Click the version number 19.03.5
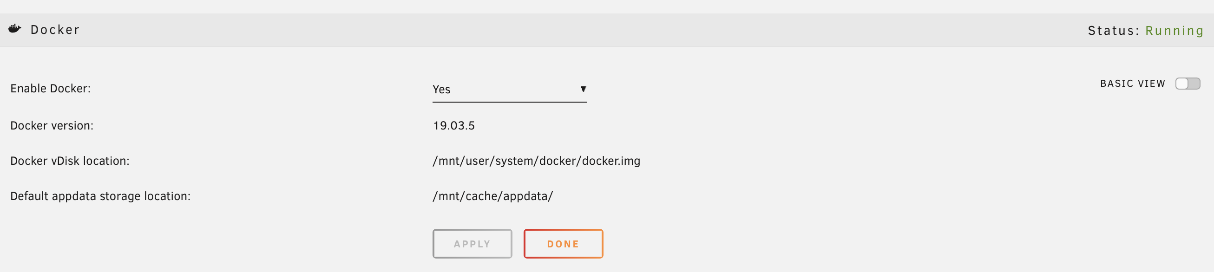 [x=454, y=126]
